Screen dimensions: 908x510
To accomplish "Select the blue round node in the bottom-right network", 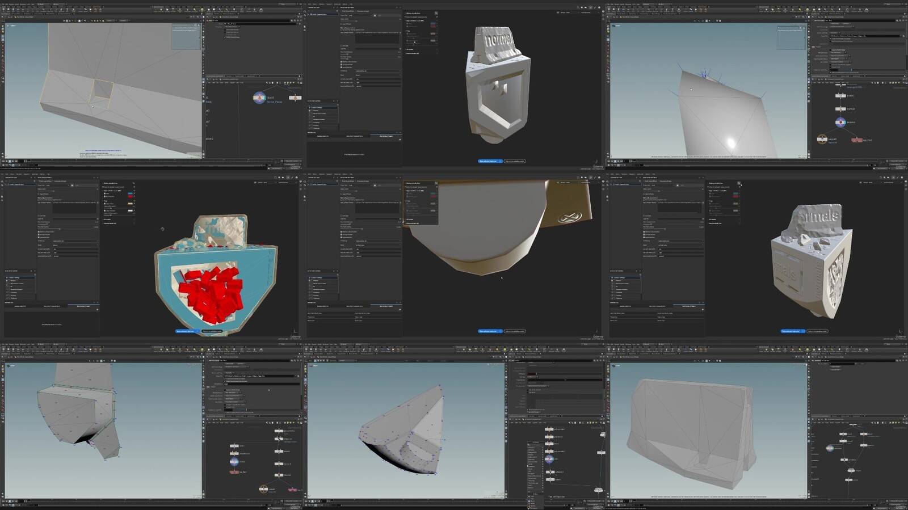I will point(830,448).
